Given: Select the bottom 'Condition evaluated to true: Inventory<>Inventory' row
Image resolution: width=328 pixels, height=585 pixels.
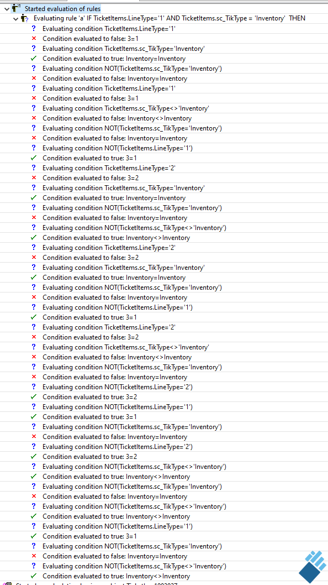Looking at the screenshot, I should [x=117, y=576].
